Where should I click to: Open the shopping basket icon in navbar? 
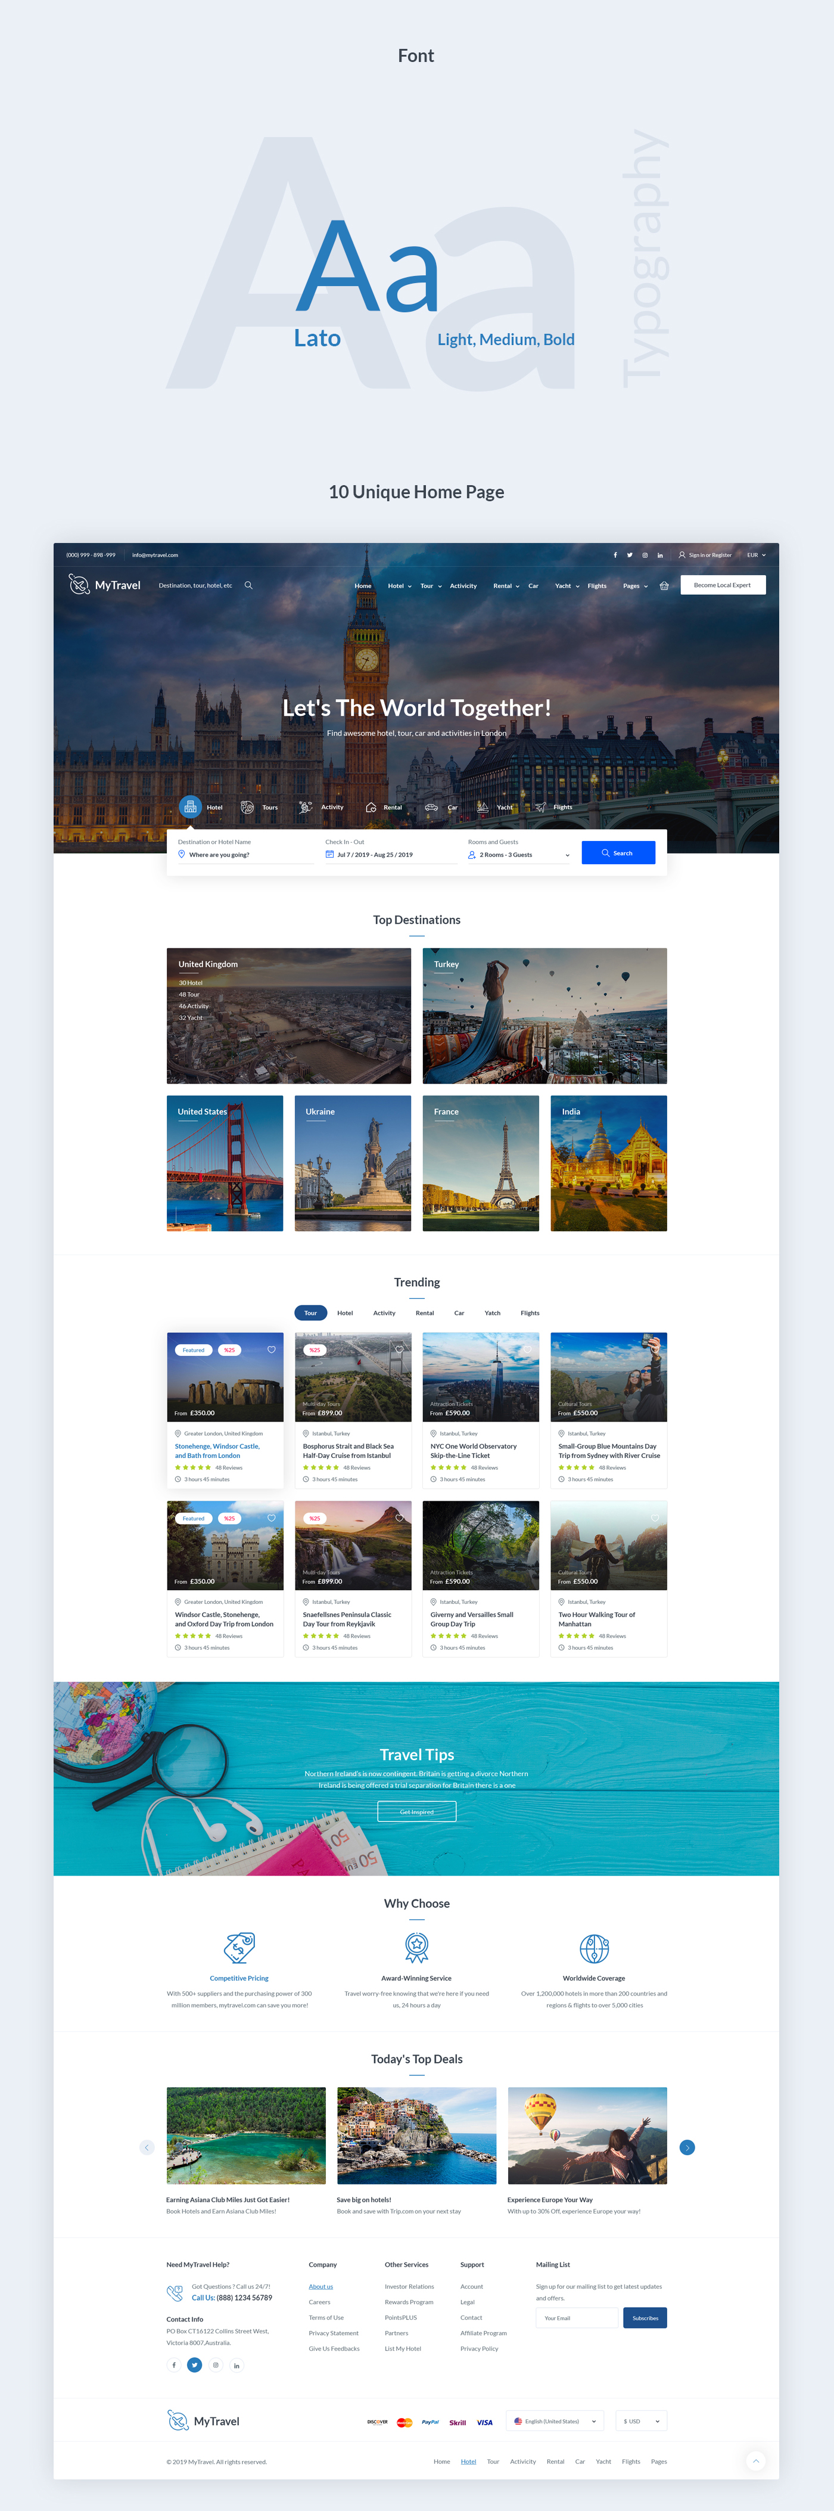coord(664,586)
